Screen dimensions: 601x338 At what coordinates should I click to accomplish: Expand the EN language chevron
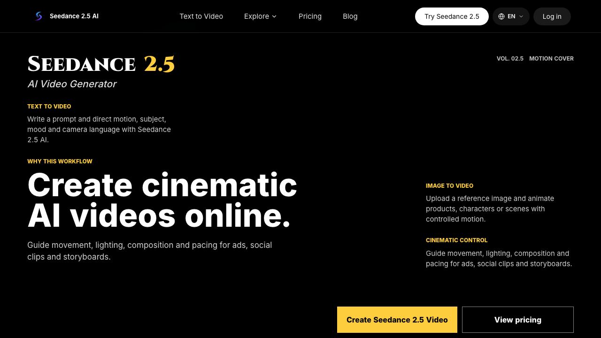click(x=521, y=16)
